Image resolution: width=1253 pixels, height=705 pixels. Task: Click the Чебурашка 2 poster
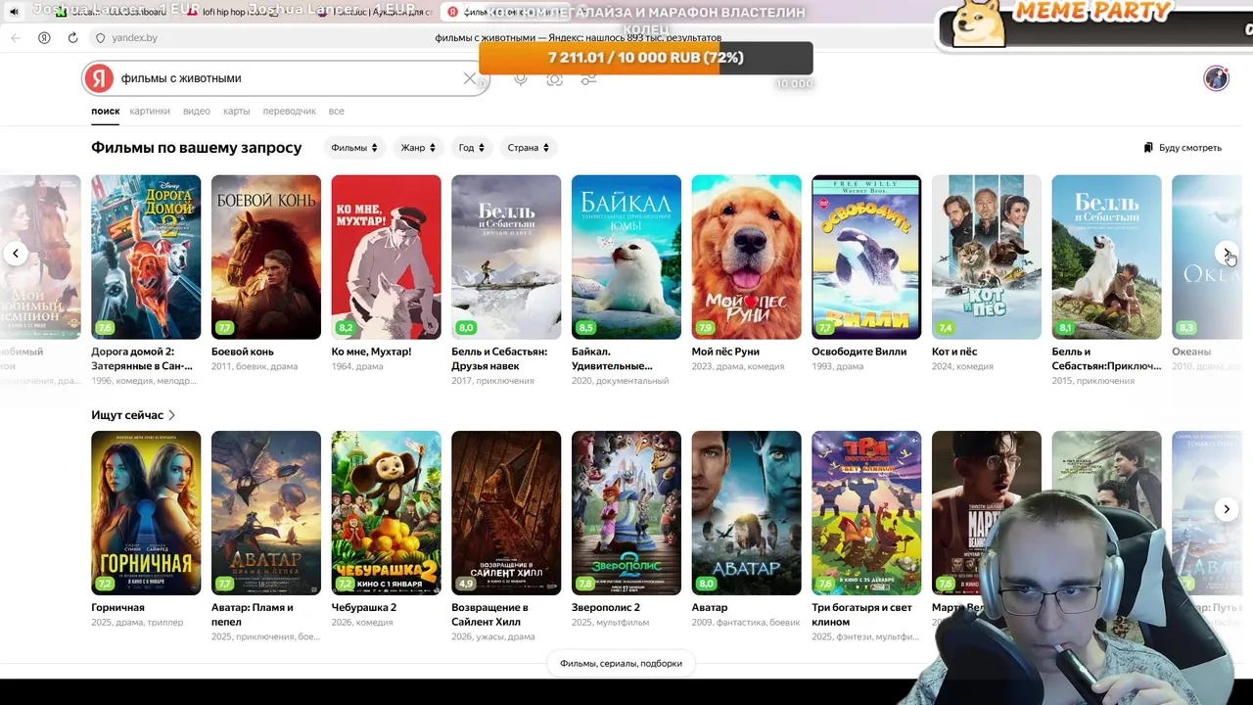tap(387, 513)
